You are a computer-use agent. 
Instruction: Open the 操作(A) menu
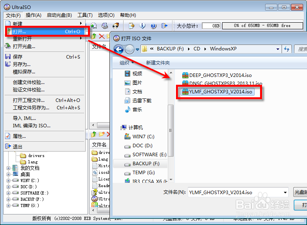coord(34,15)
